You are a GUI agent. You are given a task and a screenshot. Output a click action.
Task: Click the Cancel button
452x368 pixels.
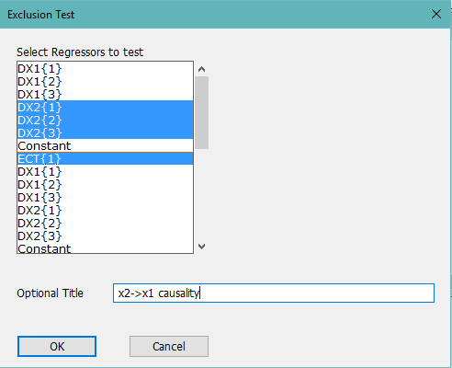pos(169,347)
